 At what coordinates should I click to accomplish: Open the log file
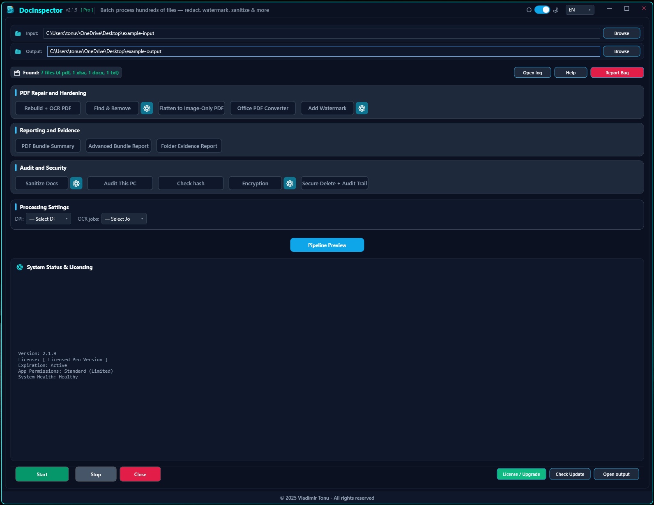click(532, 73)
